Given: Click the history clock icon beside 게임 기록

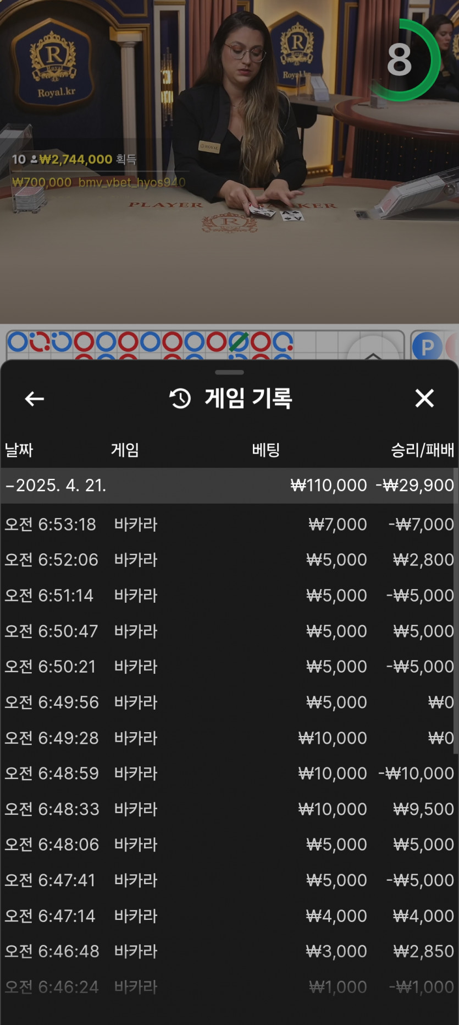Looking at the screenshot, I should click(x=180, y=399).
